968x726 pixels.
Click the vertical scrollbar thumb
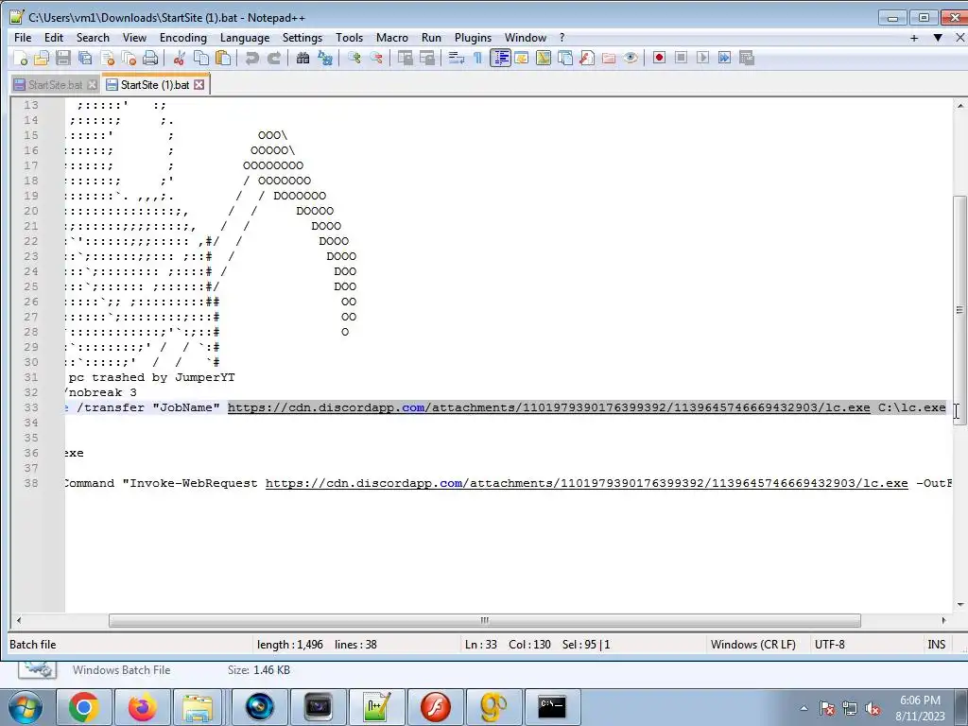pos(960,310)
